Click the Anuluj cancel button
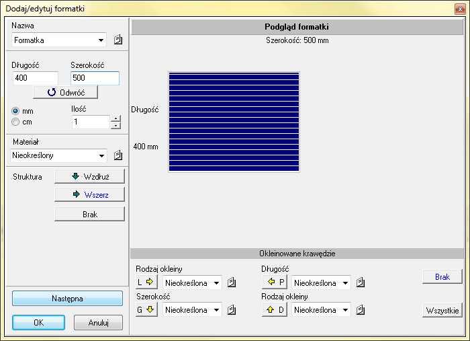The image size is (470, 341). click(98, 323)
